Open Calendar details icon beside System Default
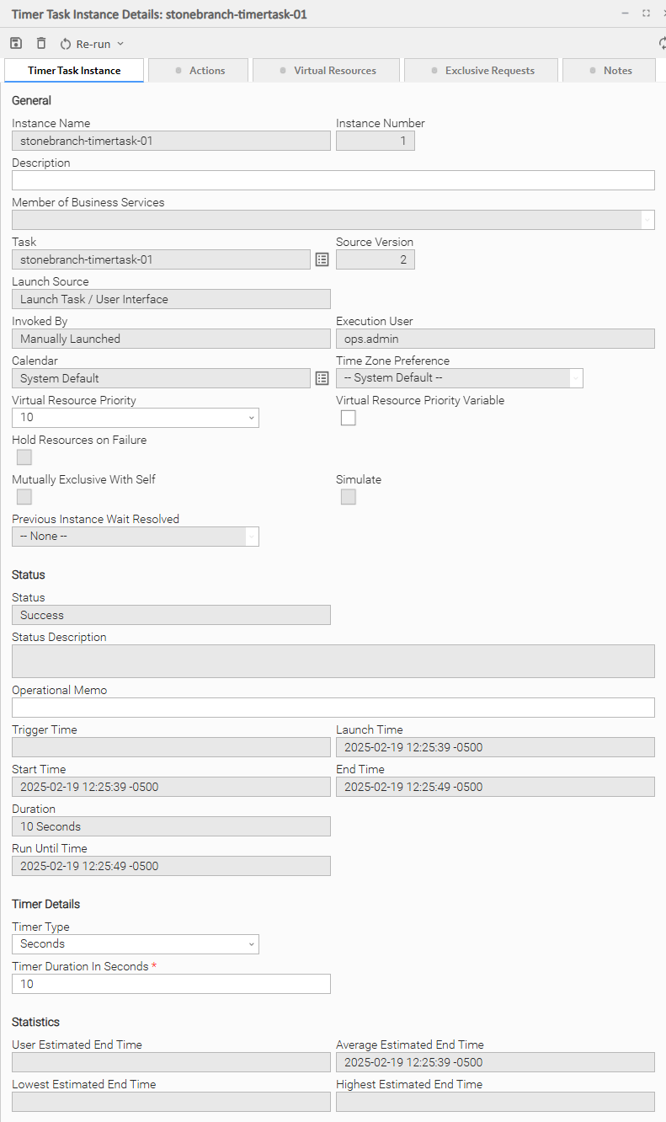666x1122 pixels. pyautogui.click(x=322, y=379)
